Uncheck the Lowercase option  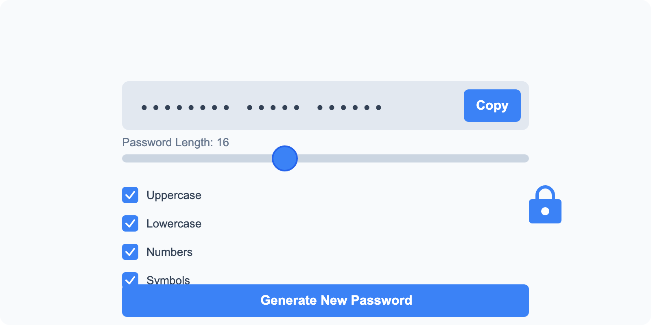click(130, 223)
